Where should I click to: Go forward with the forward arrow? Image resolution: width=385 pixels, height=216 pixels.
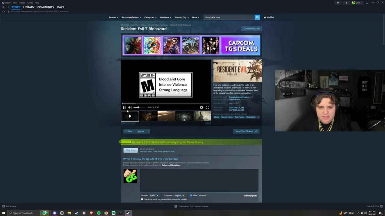(8, 7)
